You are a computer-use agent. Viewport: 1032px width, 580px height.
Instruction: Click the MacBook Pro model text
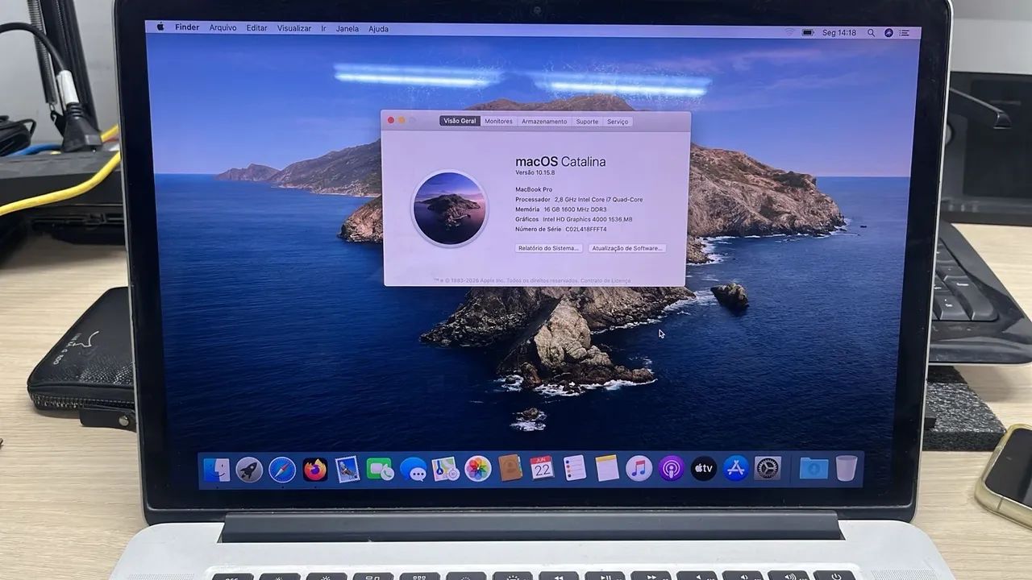coord(533,189)
